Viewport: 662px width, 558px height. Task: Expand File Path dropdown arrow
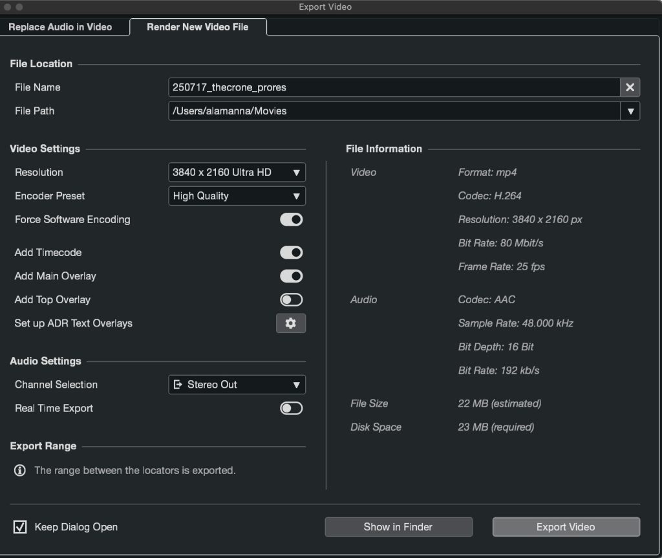(630, 111)
